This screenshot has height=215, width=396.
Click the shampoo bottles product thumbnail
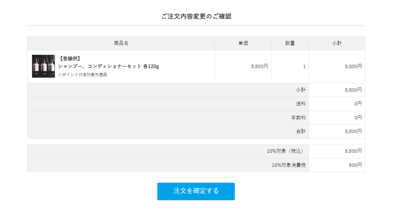click(43, 66)
